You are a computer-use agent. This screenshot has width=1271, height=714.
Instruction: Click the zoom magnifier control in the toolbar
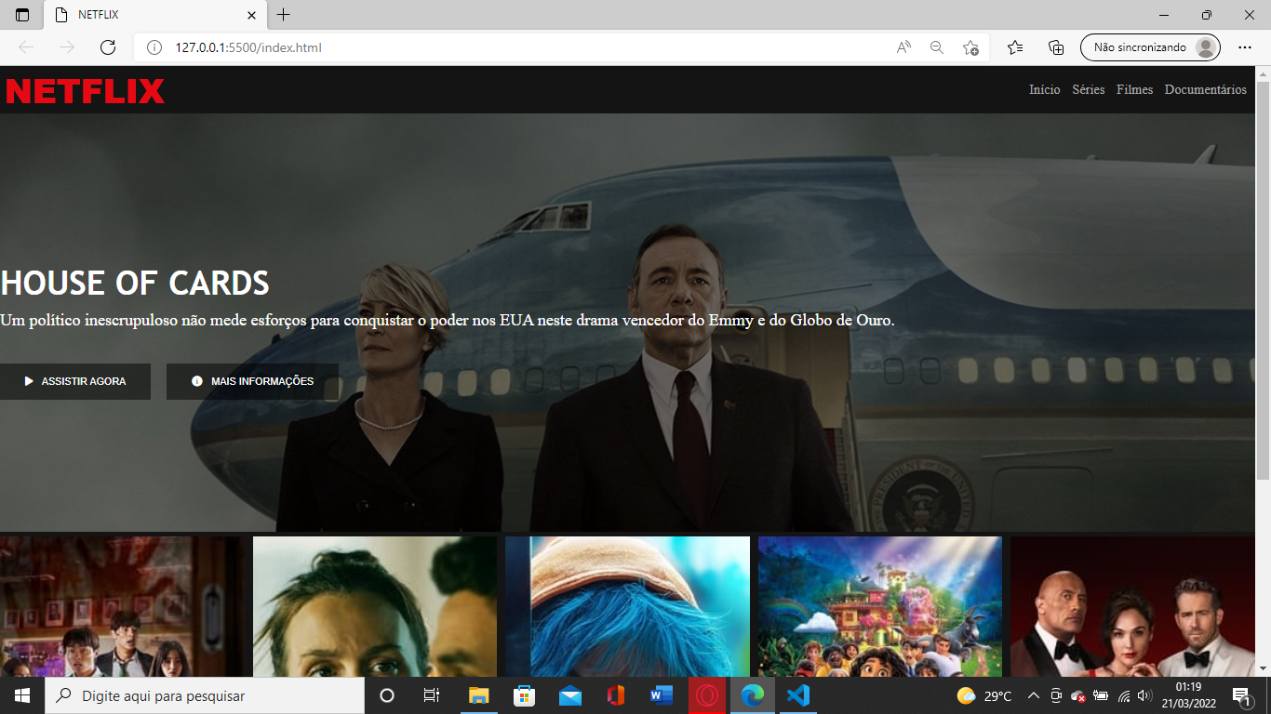[x=935, y=46]
